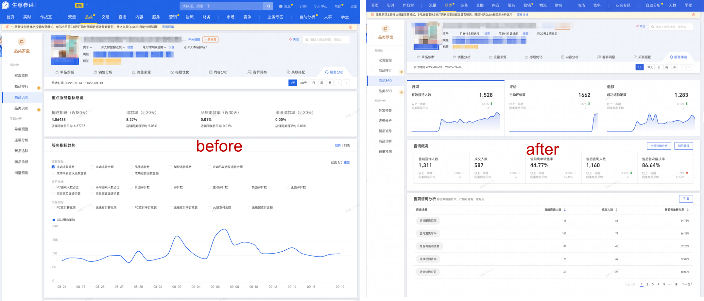Open the 标签管理 button
Screen dimensions: 704x301
tap(683, 146)
